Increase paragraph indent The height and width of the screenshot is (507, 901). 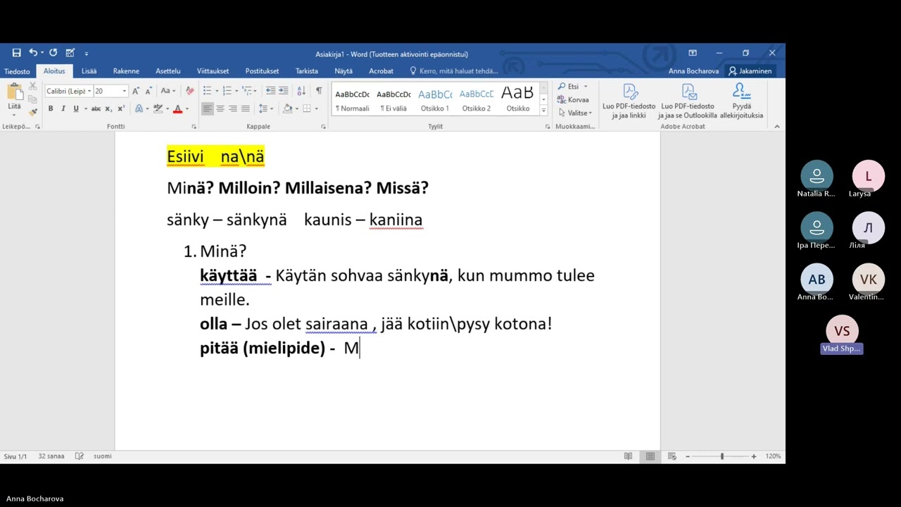click(283, 91)
